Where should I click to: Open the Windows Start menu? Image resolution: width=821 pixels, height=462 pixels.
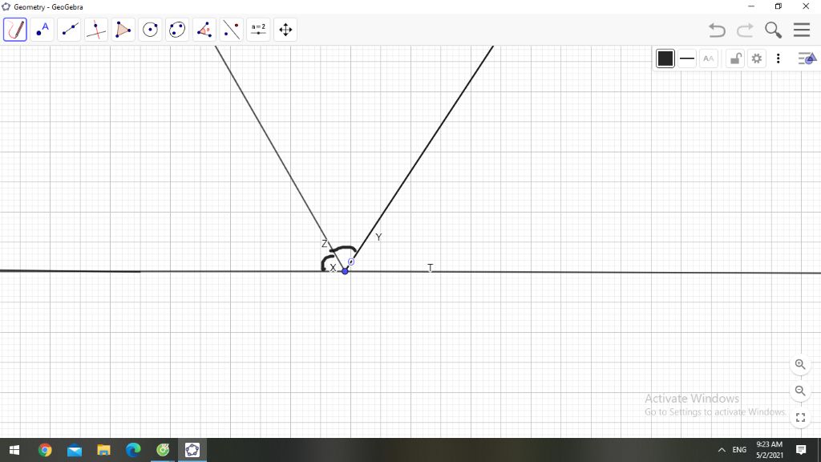14,450
